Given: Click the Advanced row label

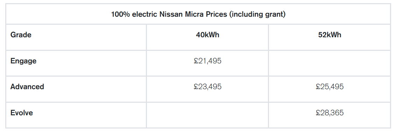Looking at the screenshot, I should coord(27,87).
